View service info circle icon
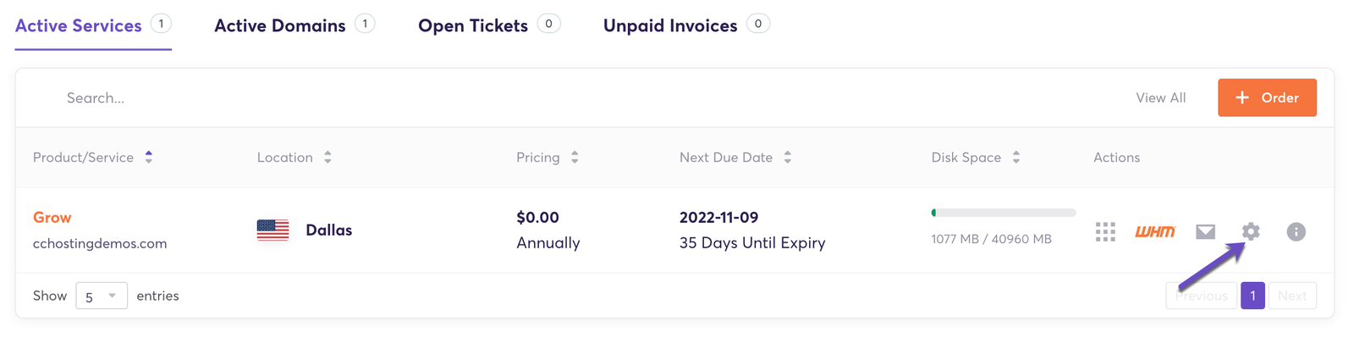 click(1296, 231)
